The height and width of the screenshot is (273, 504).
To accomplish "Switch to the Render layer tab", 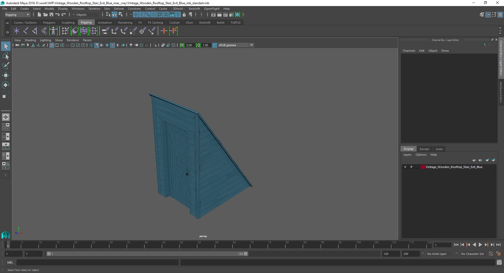I will click(x=424, y=149).
